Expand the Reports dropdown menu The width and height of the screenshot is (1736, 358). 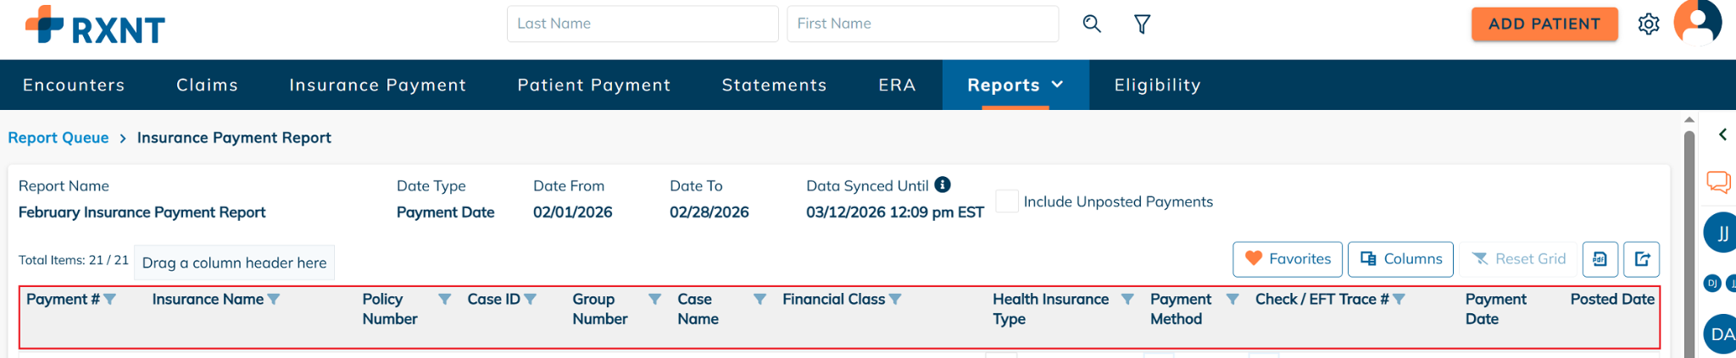tap(1015, 85)
